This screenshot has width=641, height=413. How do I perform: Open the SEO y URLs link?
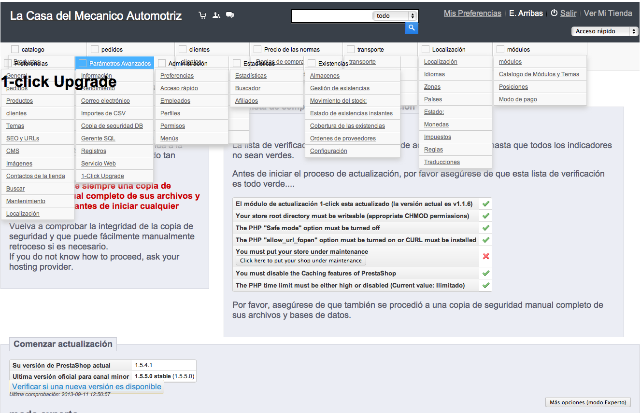point(23,138)
